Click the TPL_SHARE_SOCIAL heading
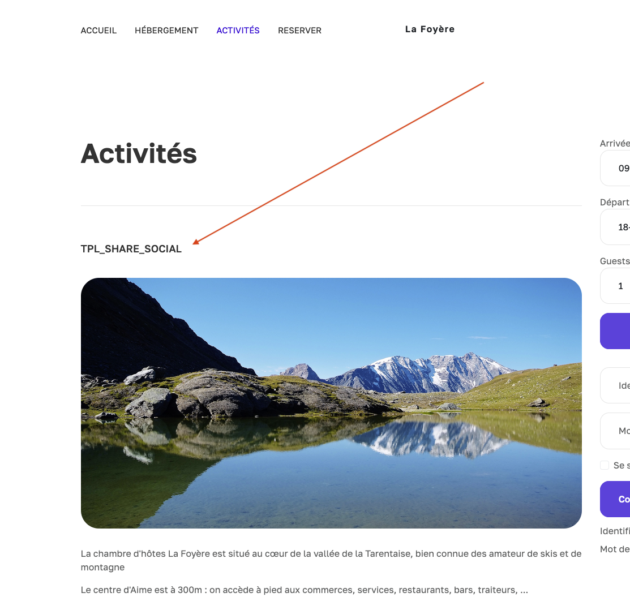The height and width of the screenshot is (597, 630). tap(131, 249)
